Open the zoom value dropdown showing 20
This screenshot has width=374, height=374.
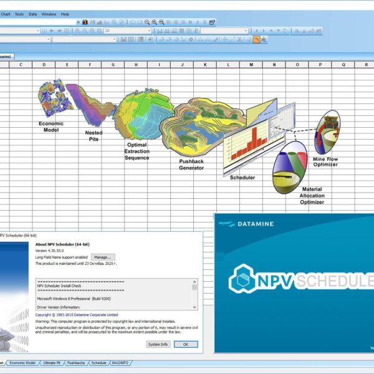coord(150,31)
